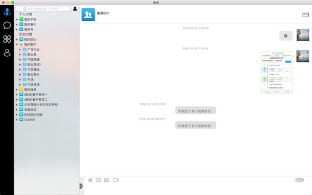Image resolution: width=312 pixels, height=195 pixels.
Task: Toggle the switch at chat input bar
Action: 299,180
